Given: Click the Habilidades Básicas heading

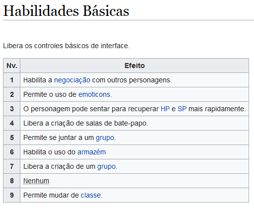Looking at the screenshot, I should point(66,11).
